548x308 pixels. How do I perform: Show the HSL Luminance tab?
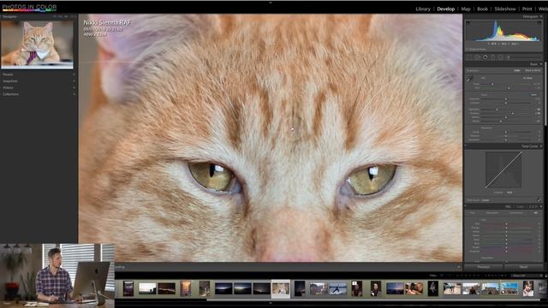(x=515, y=213)
